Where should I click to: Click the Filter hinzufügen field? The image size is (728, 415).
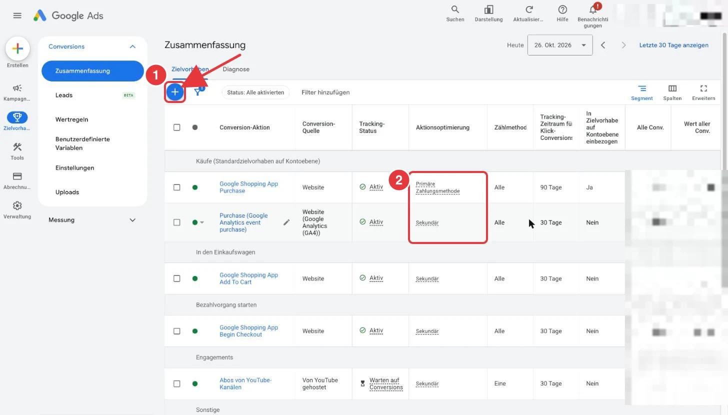point(325,92)
